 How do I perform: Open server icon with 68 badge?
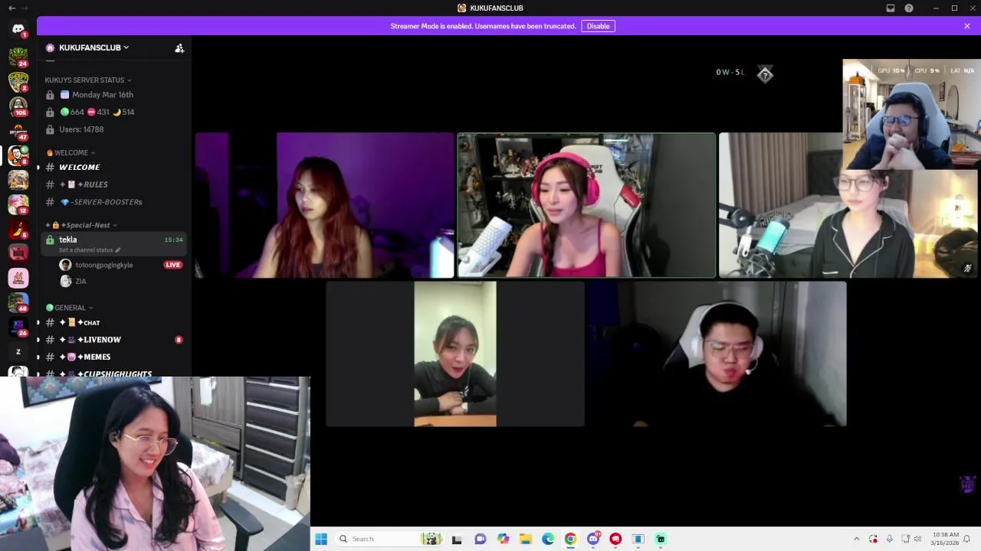18,302
